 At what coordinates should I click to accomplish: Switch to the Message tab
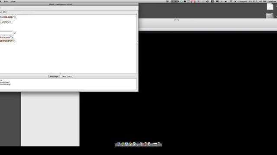click(x=54, y=77)
